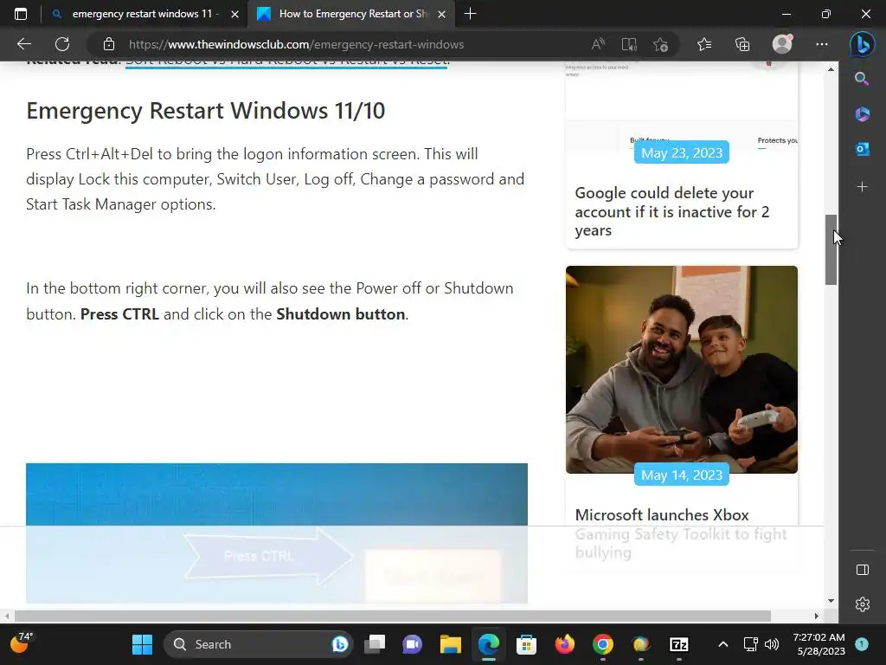Open sidebar settings gear
886x665 pixels.
click(x=863, y=604)
